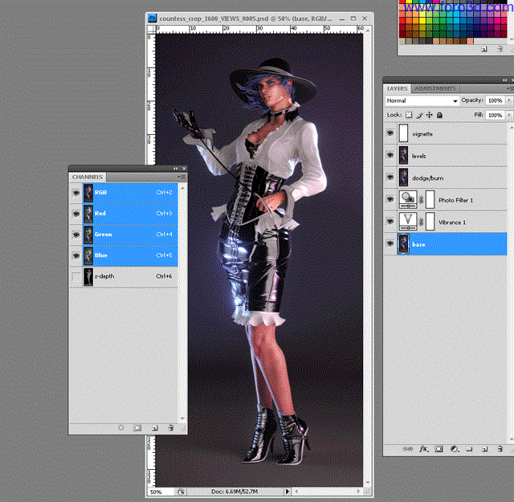Collapse Channels panel to icons double arrow

tap(176, 168)
